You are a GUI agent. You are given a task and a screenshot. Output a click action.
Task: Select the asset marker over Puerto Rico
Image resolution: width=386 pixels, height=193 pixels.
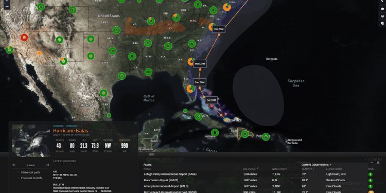(266, 136)
